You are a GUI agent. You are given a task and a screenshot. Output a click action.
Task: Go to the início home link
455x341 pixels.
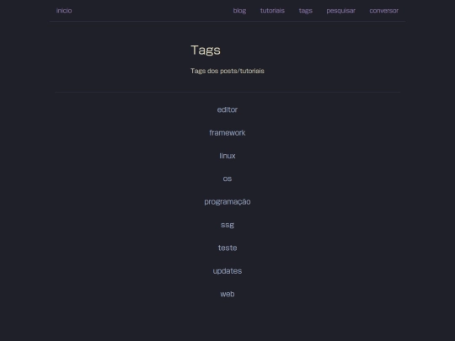(x=64, y=11)
